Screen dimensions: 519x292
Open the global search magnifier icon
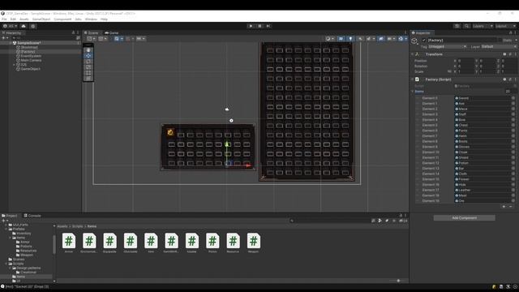466,26
